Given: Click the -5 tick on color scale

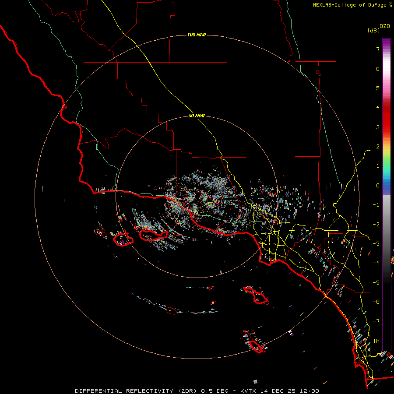Looking at the screenshot, I should pyautogui.click(x=376, y=283).
